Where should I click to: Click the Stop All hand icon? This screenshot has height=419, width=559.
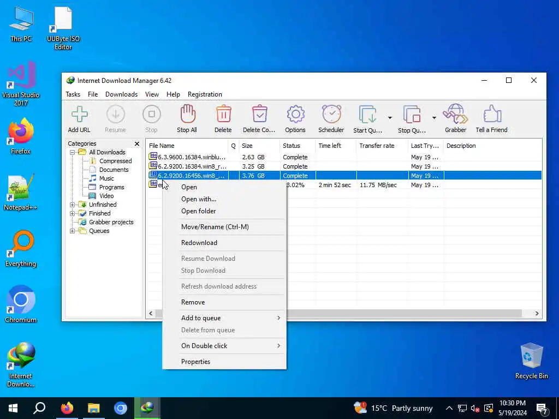point(187,114)
